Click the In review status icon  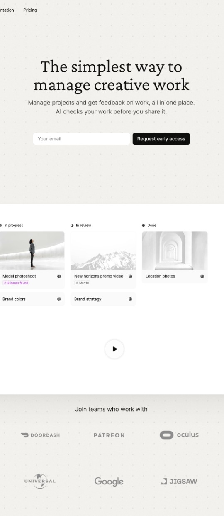click(72, 226)
